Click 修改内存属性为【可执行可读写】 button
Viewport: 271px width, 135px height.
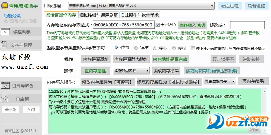click(x=169, y=82)
